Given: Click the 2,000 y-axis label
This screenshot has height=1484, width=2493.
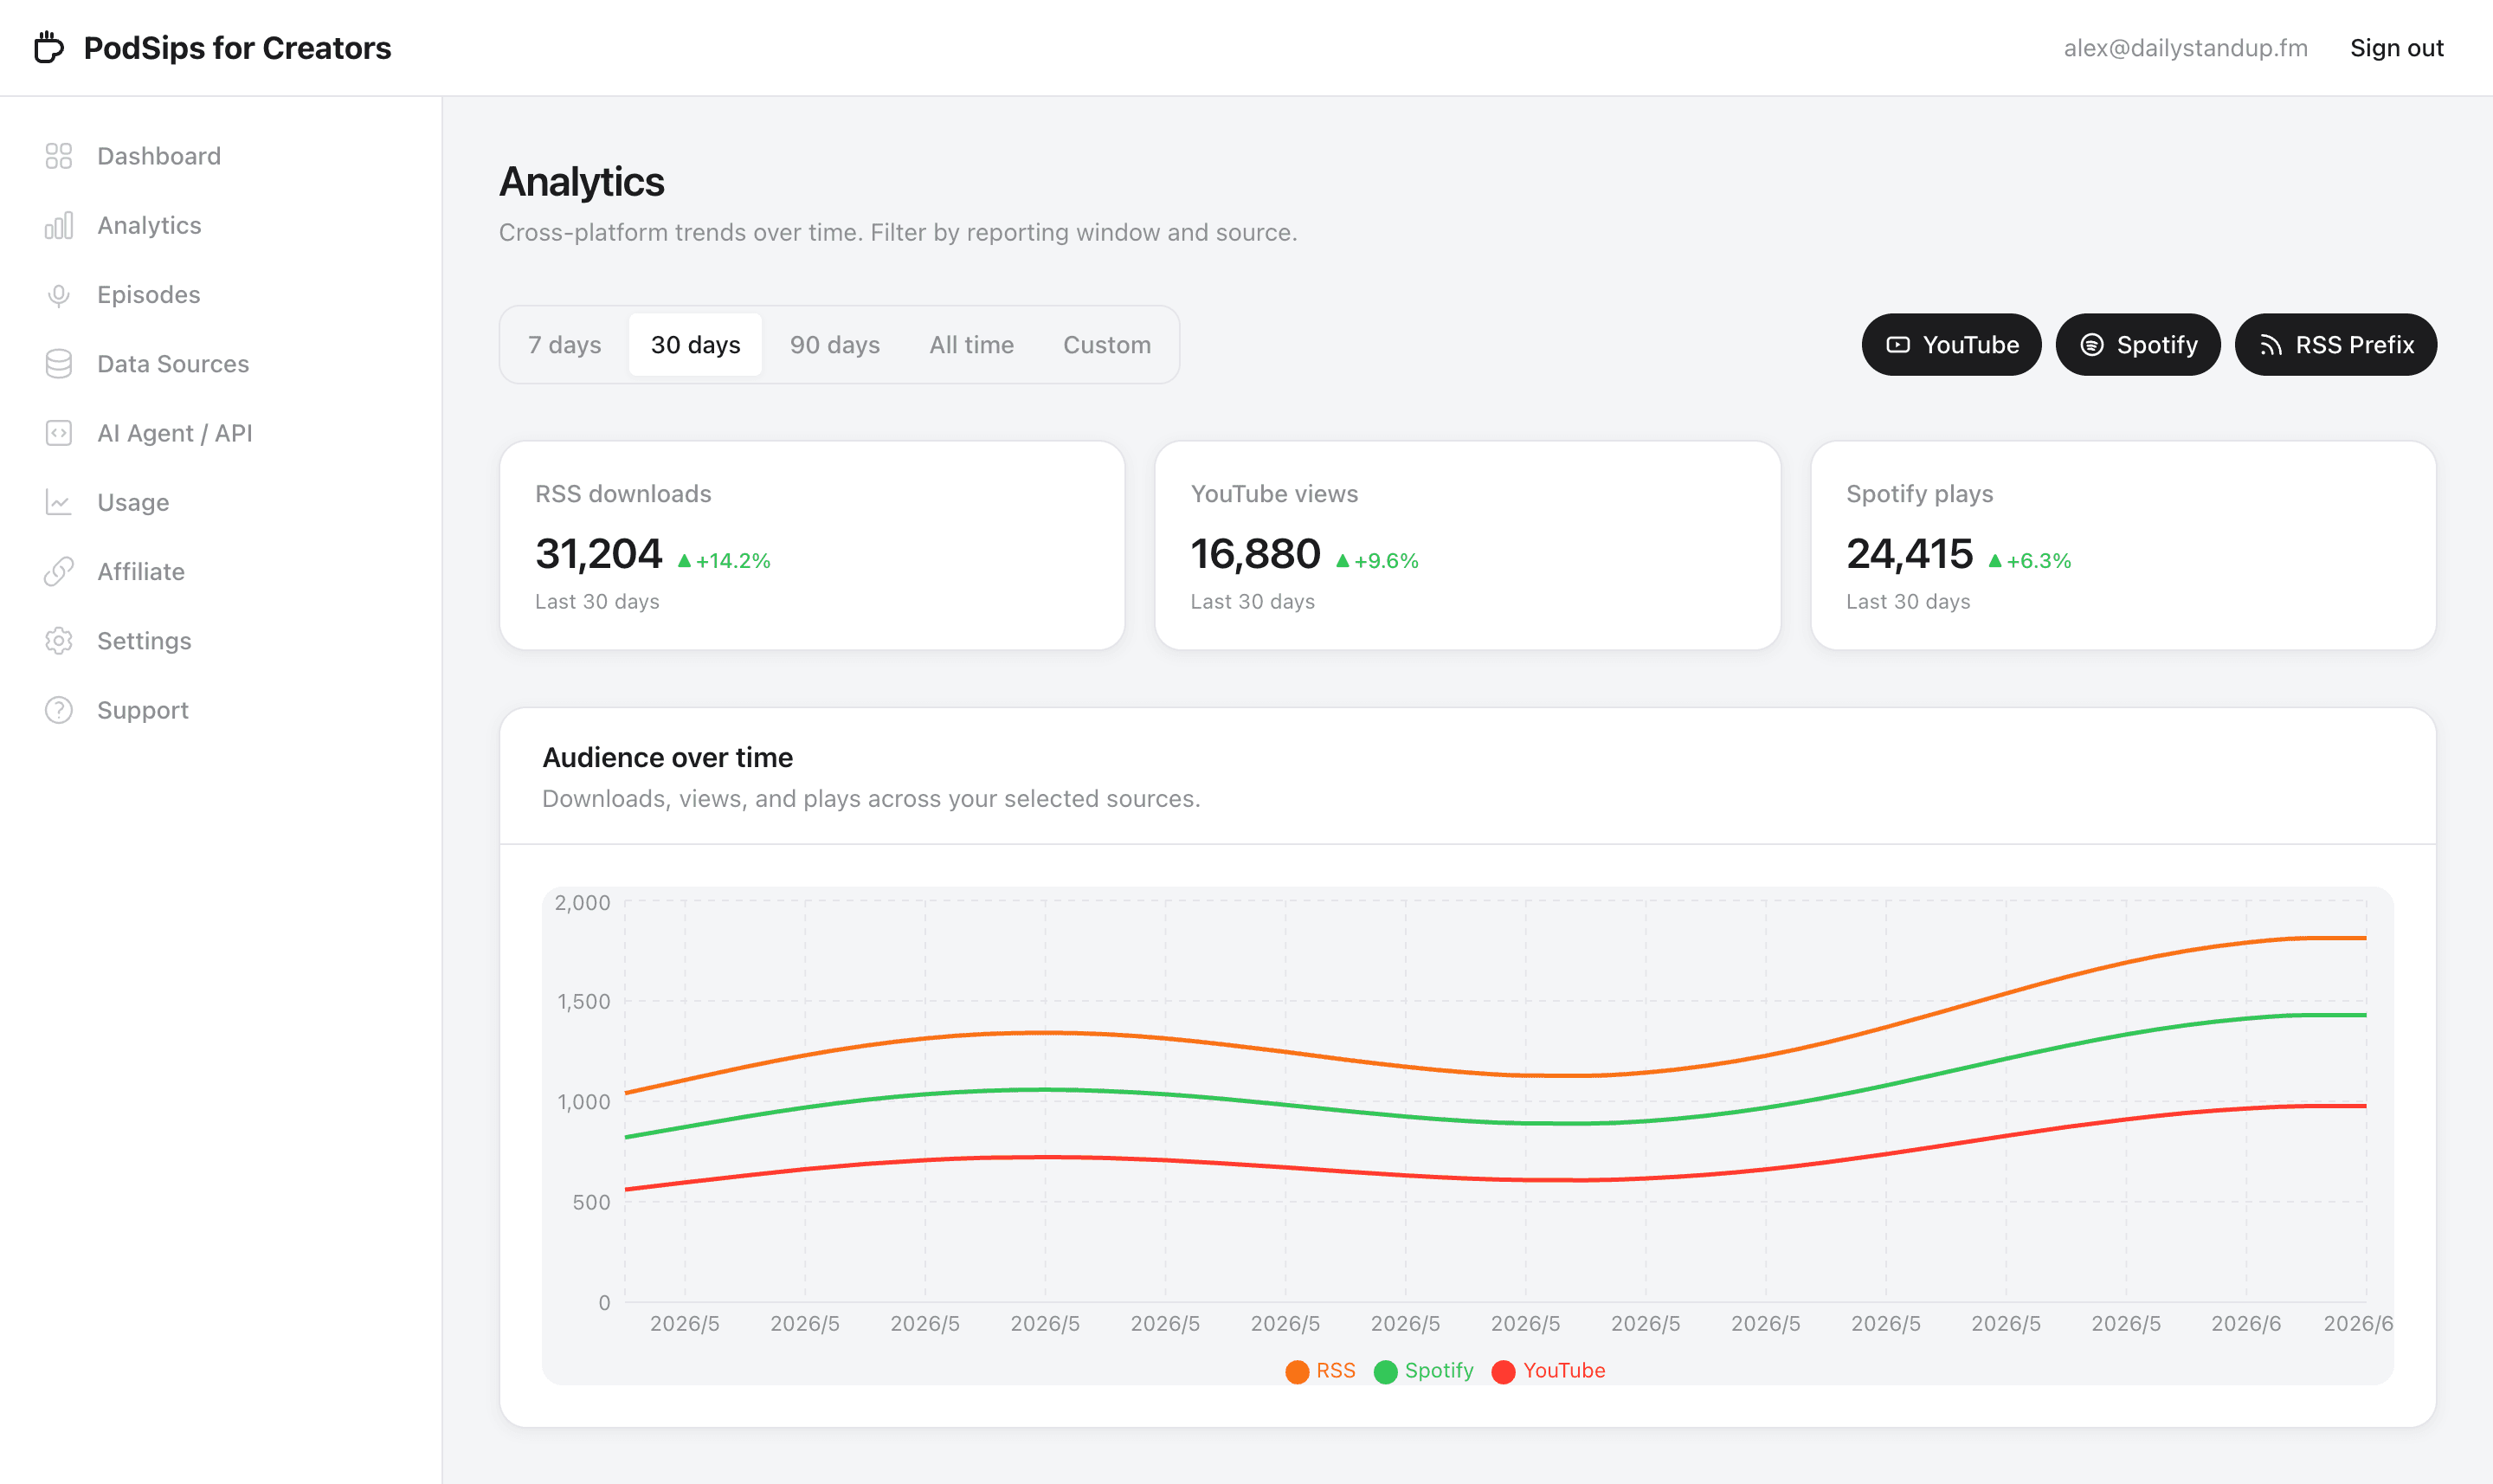Looking at the screenshot, I should 582,903.
